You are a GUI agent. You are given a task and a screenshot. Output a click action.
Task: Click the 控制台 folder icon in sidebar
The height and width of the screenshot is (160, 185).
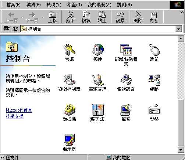[x=12, y=47]
